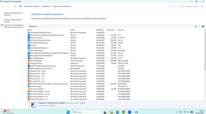Sort by Installato il column header

coord(101,30)
